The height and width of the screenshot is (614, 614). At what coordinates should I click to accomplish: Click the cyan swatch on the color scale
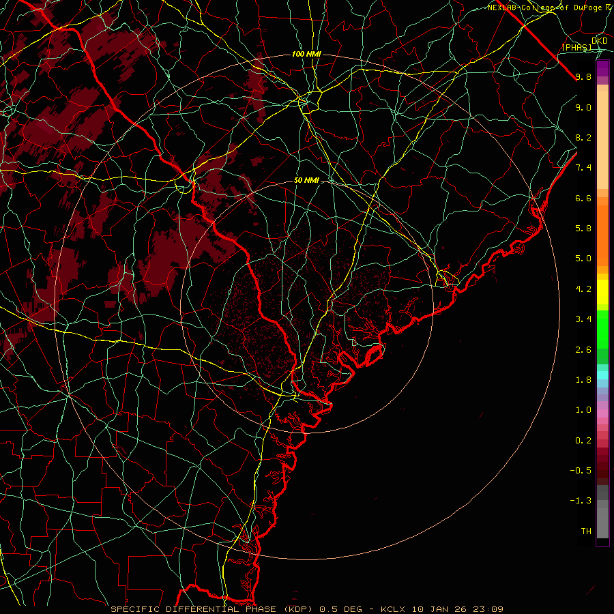pyautogui.click(x=602, y=375)
